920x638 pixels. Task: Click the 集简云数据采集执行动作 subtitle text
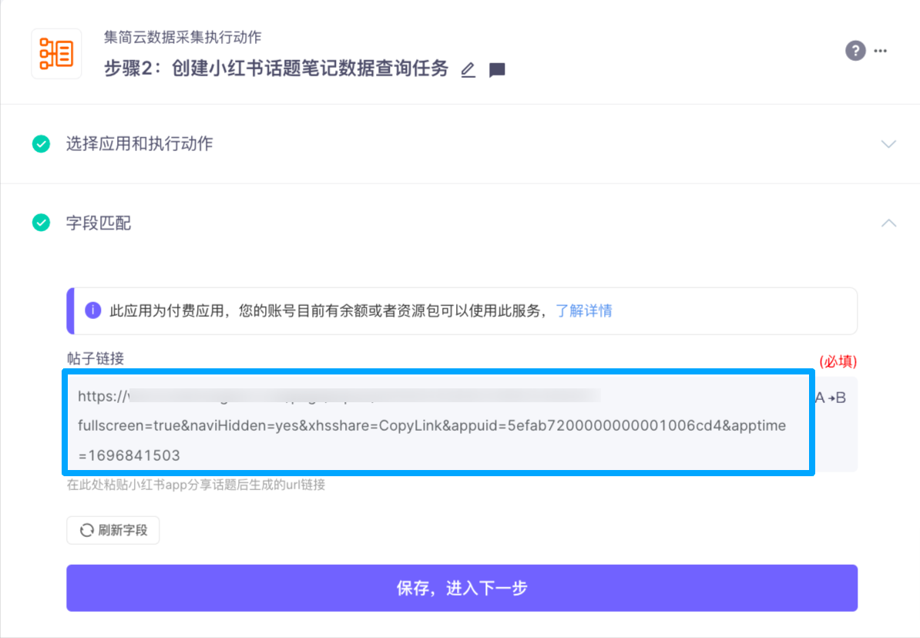coord(183,37)
